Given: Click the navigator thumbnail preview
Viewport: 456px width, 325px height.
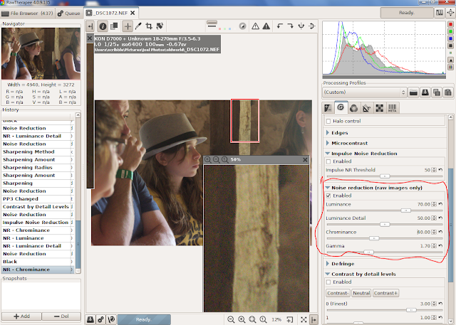Looking at the screenshot, I should [x=41, y=53].
